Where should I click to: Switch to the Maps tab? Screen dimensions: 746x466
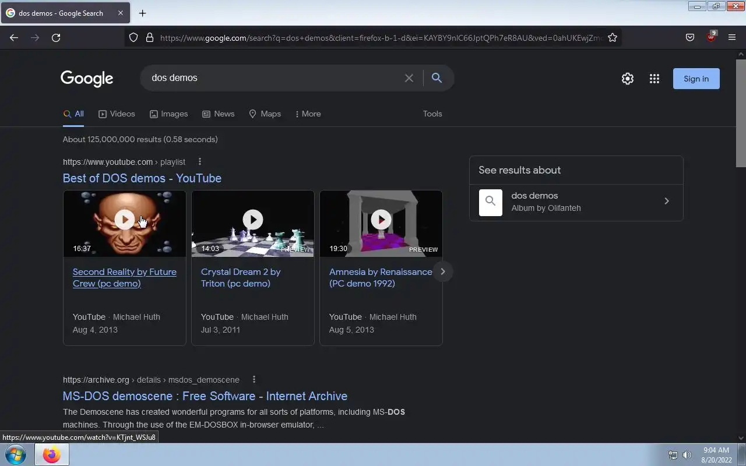click(265, 114)
